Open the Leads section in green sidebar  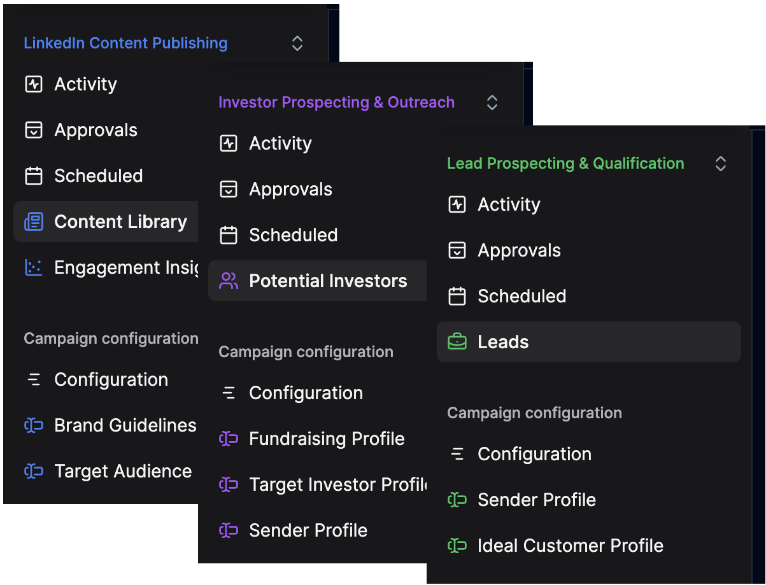[503, 341]
